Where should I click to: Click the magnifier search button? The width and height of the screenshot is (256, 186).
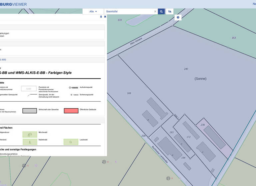161,11
